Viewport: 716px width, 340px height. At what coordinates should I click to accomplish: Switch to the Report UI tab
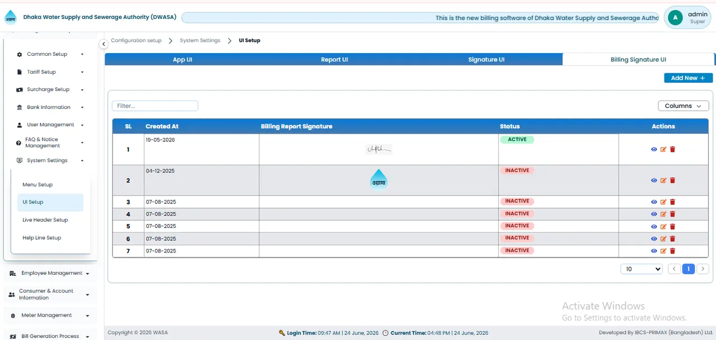(x=335, y=60)
